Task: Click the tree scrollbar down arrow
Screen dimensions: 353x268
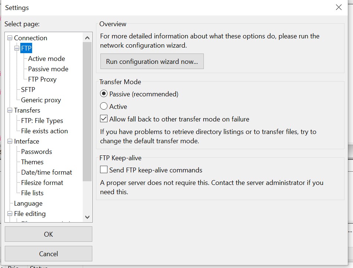Action: [87, 217]
